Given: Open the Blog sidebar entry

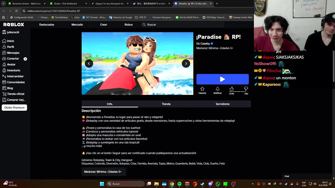Looking at the screenshot, I should (x=10, y=88).
